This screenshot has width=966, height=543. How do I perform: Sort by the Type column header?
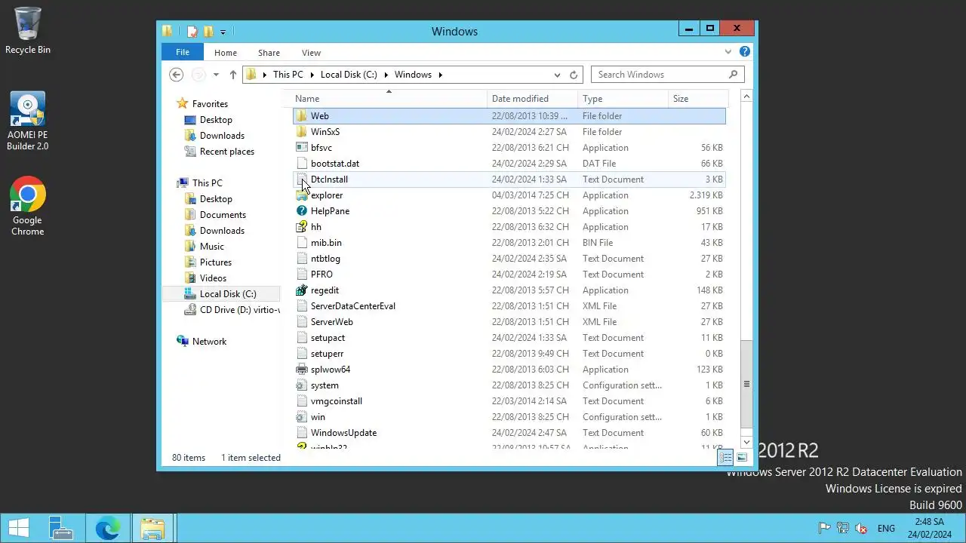[x=623, y=99]
